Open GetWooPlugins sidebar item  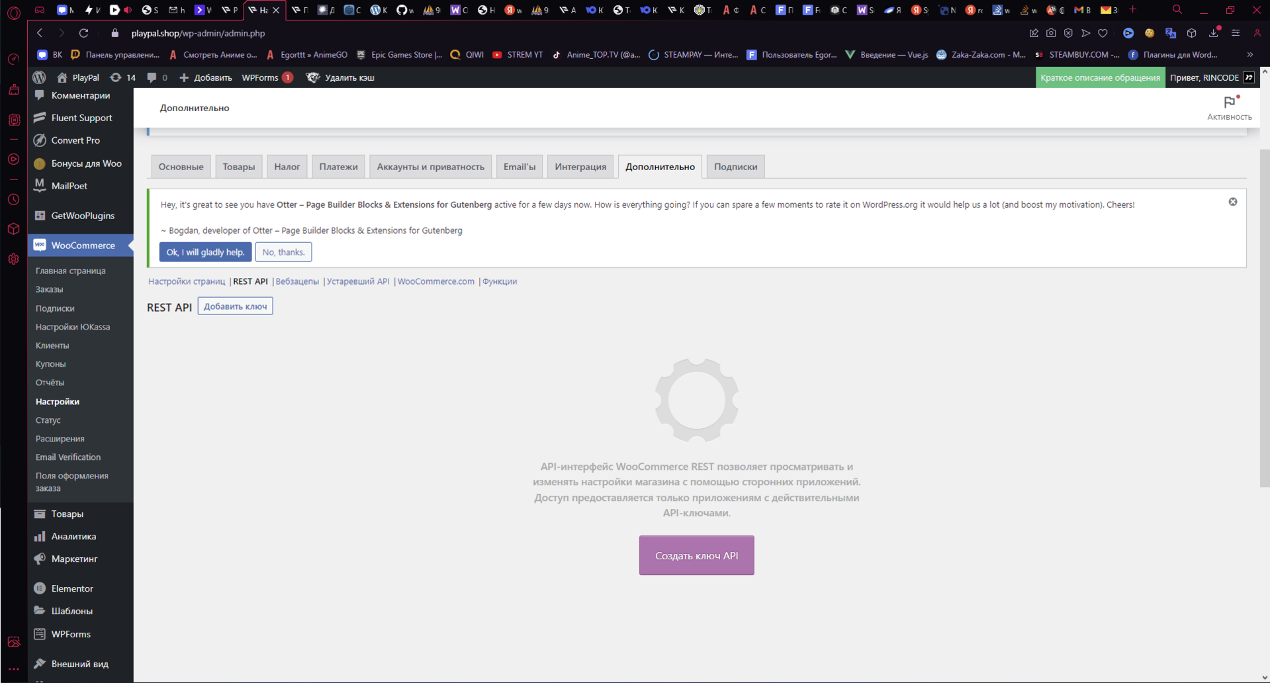coord(81,216)
